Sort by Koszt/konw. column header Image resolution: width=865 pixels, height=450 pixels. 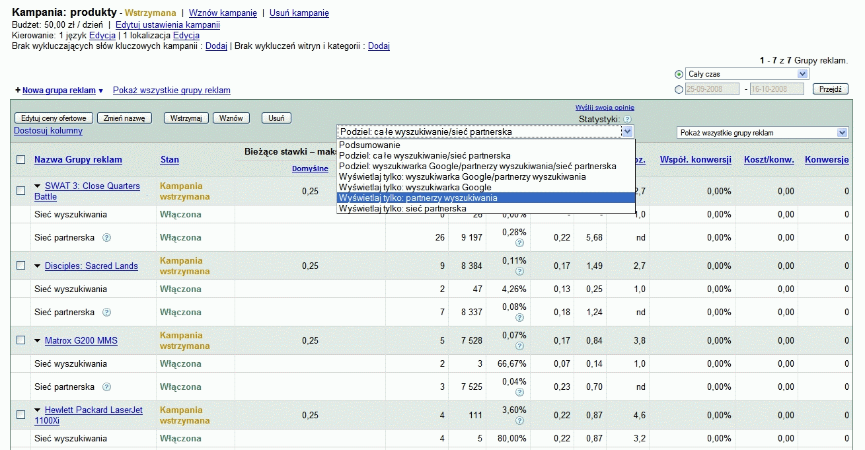(769, 159)
